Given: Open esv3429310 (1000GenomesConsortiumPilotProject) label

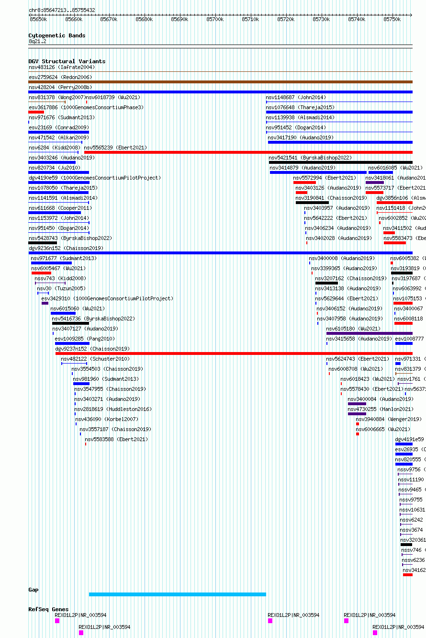Looking at the screenshot, I should (107, 298).
